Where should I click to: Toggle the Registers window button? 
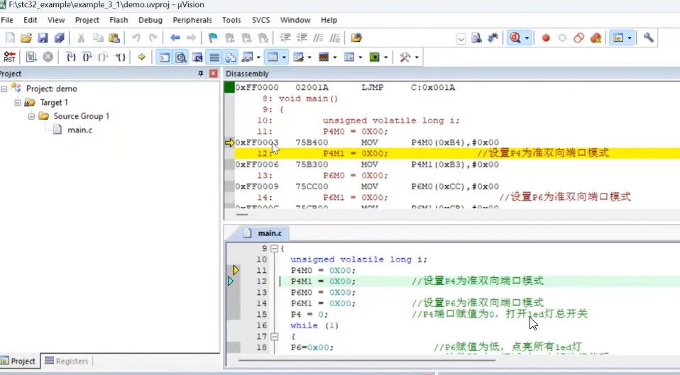(214, 57)
